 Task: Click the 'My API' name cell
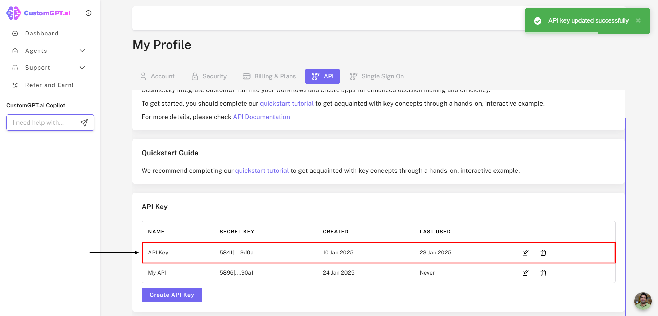157,273
